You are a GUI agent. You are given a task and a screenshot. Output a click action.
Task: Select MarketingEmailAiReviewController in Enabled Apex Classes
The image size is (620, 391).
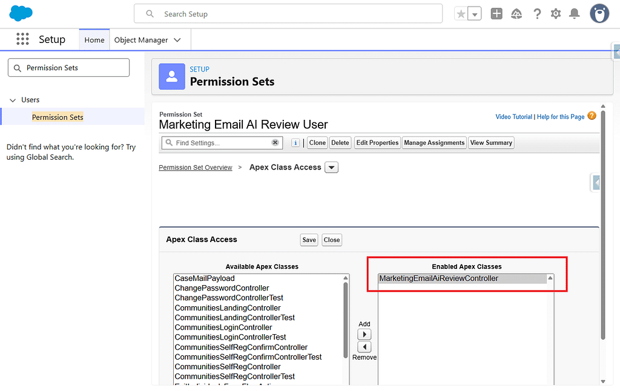(x=462, y=278)
